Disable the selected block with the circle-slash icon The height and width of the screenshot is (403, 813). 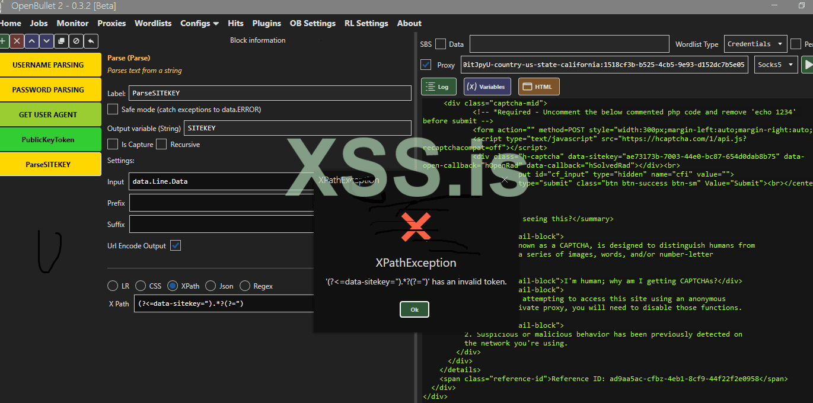point(76,41)
